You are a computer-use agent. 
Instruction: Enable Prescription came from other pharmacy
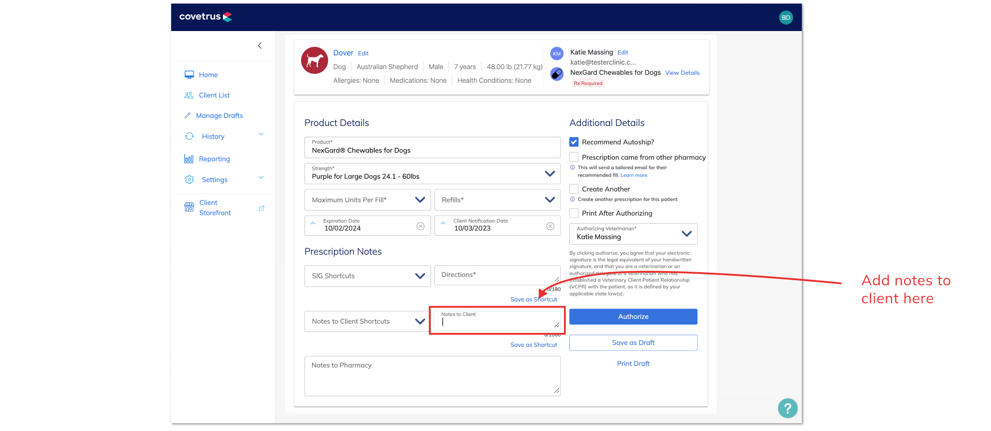[573, 157]
